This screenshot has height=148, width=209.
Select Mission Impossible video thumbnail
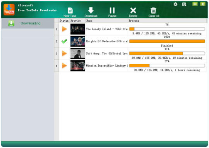[78, 66]
